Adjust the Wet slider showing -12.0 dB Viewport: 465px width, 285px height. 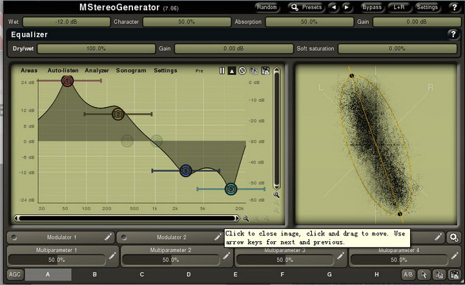66,22
